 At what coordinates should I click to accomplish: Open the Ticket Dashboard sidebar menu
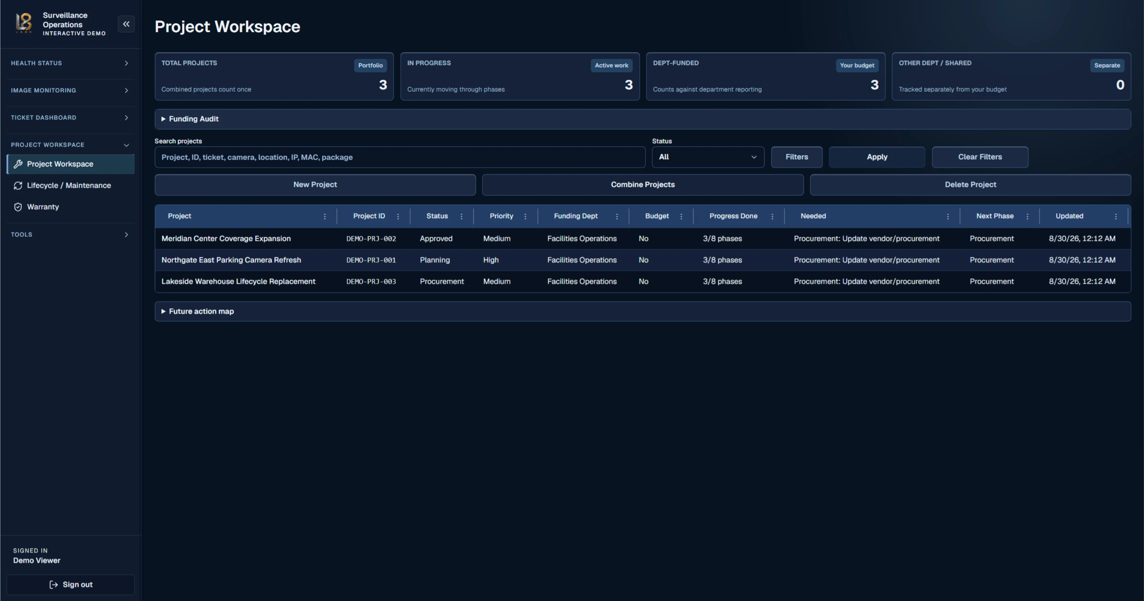pos(70,118)
